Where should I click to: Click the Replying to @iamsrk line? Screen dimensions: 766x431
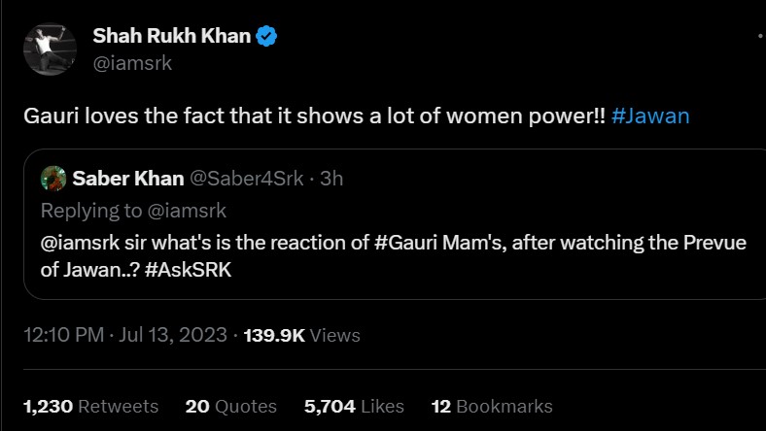(133, 210)
